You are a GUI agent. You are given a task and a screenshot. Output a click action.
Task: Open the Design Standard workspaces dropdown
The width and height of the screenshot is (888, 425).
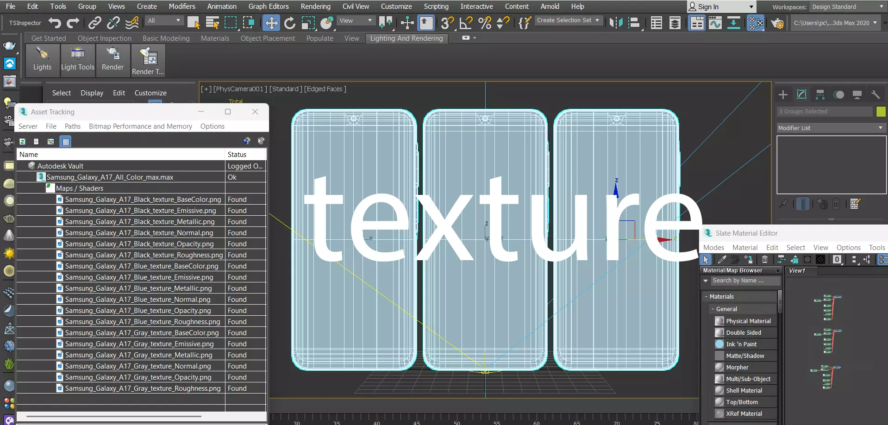(x=847, y=7)
